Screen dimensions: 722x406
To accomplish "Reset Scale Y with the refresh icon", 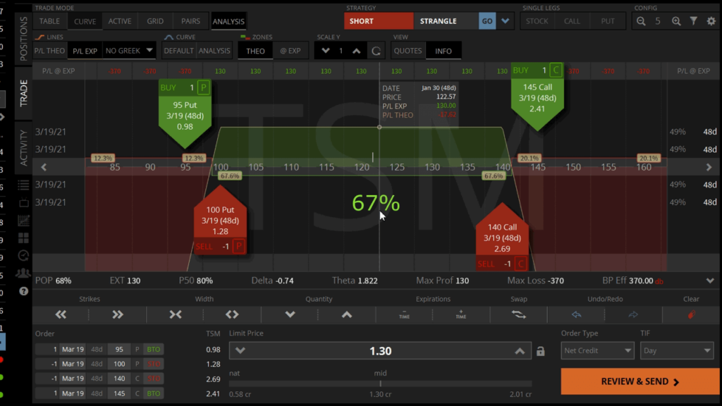I will [377, 51].
